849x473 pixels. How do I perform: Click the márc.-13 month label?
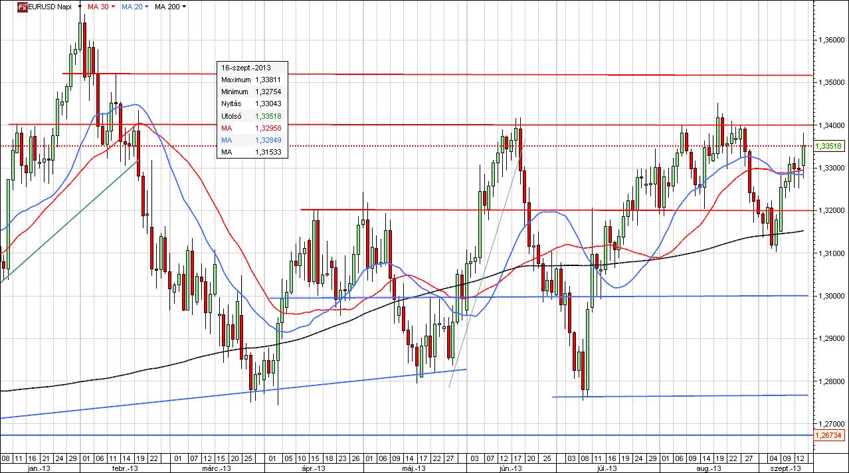point(217,468)
